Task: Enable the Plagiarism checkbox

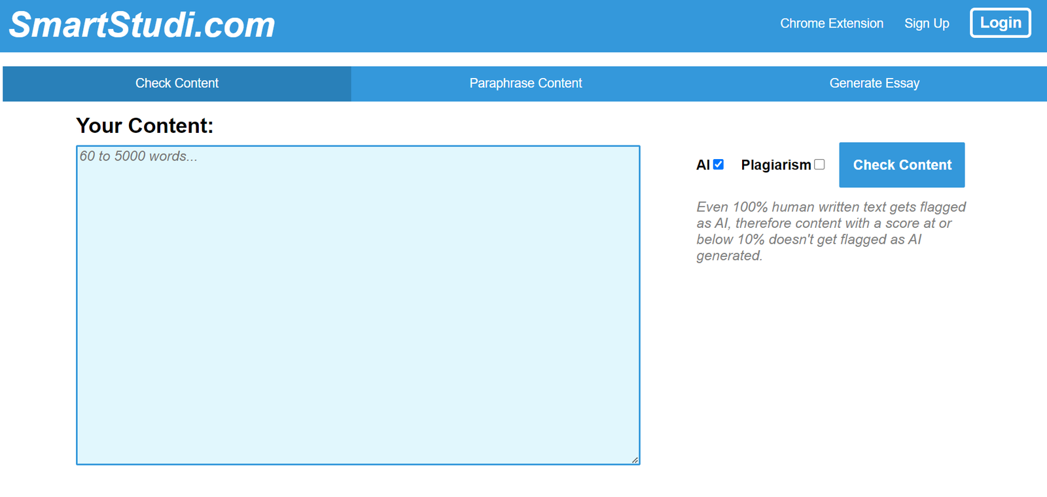Action: pos(819,164)
